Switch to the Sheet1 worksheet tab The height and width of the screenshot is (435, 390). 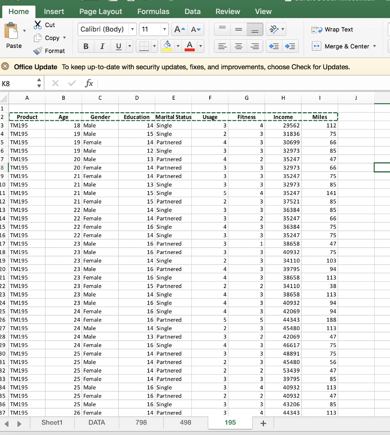point(52,423)
